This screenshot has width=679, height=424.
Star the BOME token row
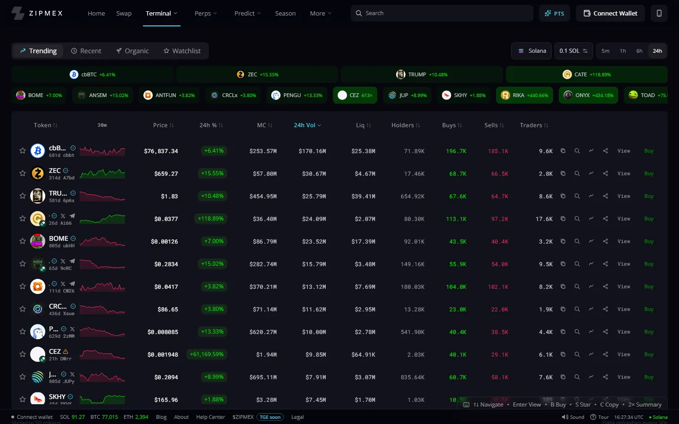22,241
